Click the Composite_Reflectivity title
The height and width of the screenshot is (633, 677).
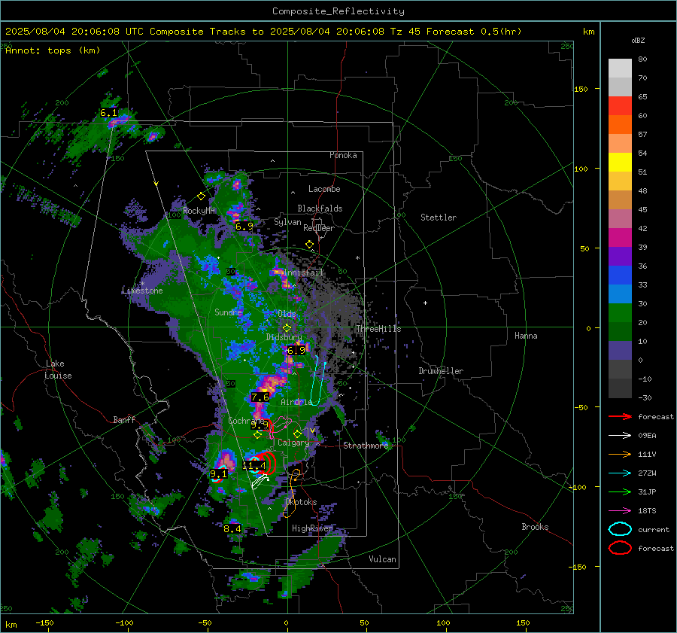tap(338, 11)
